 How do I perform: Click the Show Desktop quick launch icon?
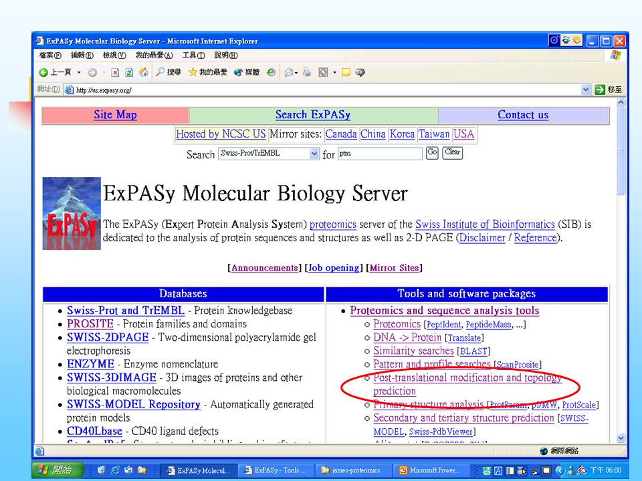pos(128,470)
